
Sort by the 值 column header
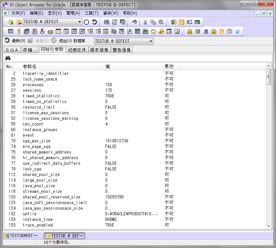pos(133,66)
